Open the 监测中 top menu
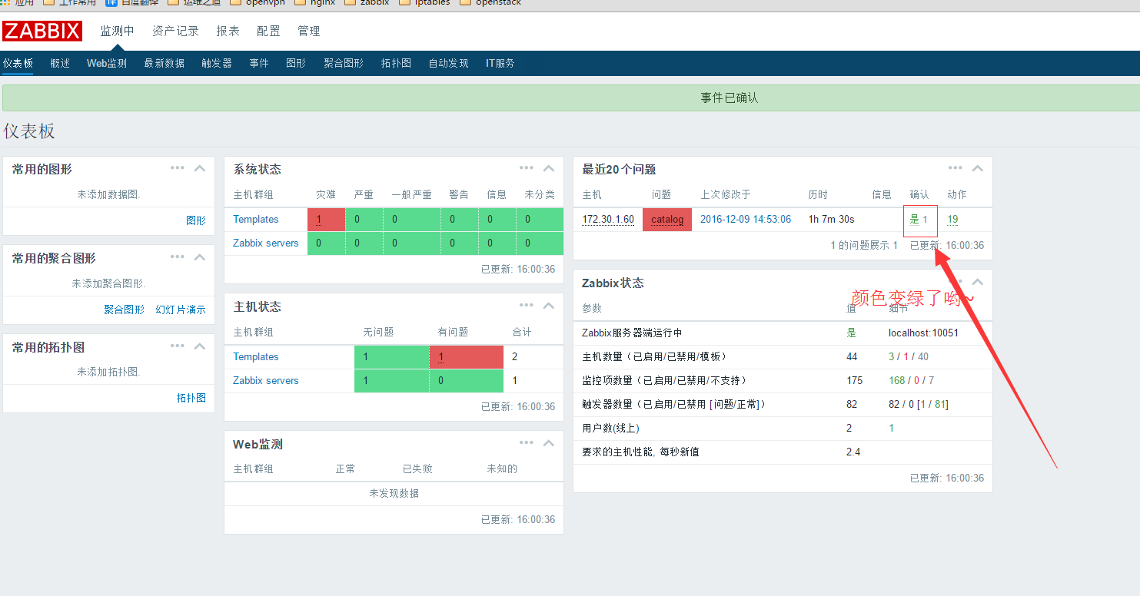The width and height of the screenshot is (1140, 596). (x=117, y=31)
